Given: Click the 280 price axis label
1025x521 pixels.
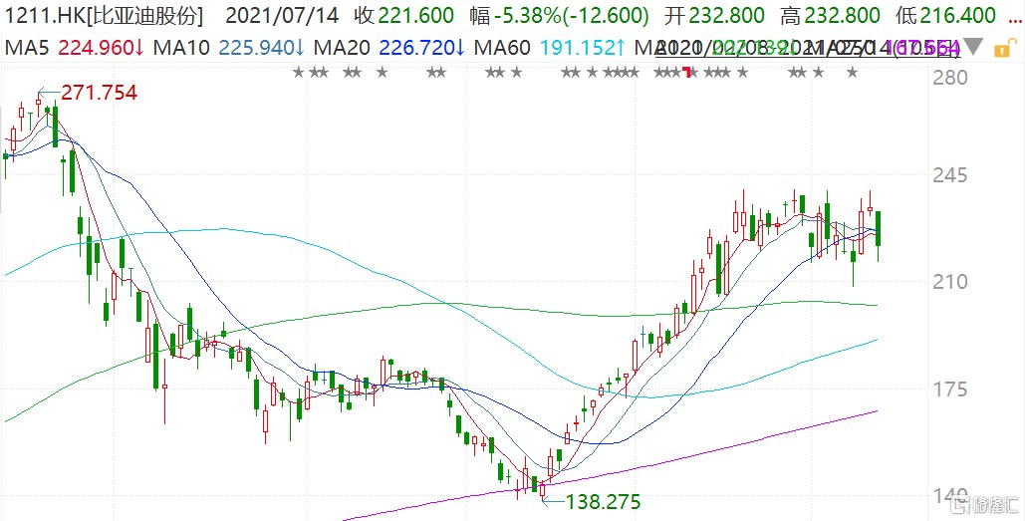Looking at the screenshot, I should coord(951,78).
